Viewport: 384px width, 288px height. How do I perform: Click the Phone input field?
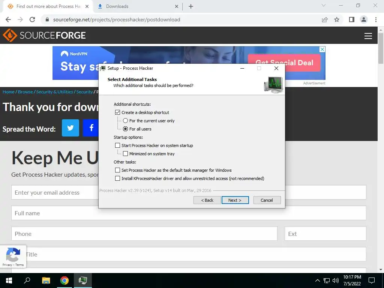pos(144,234)
